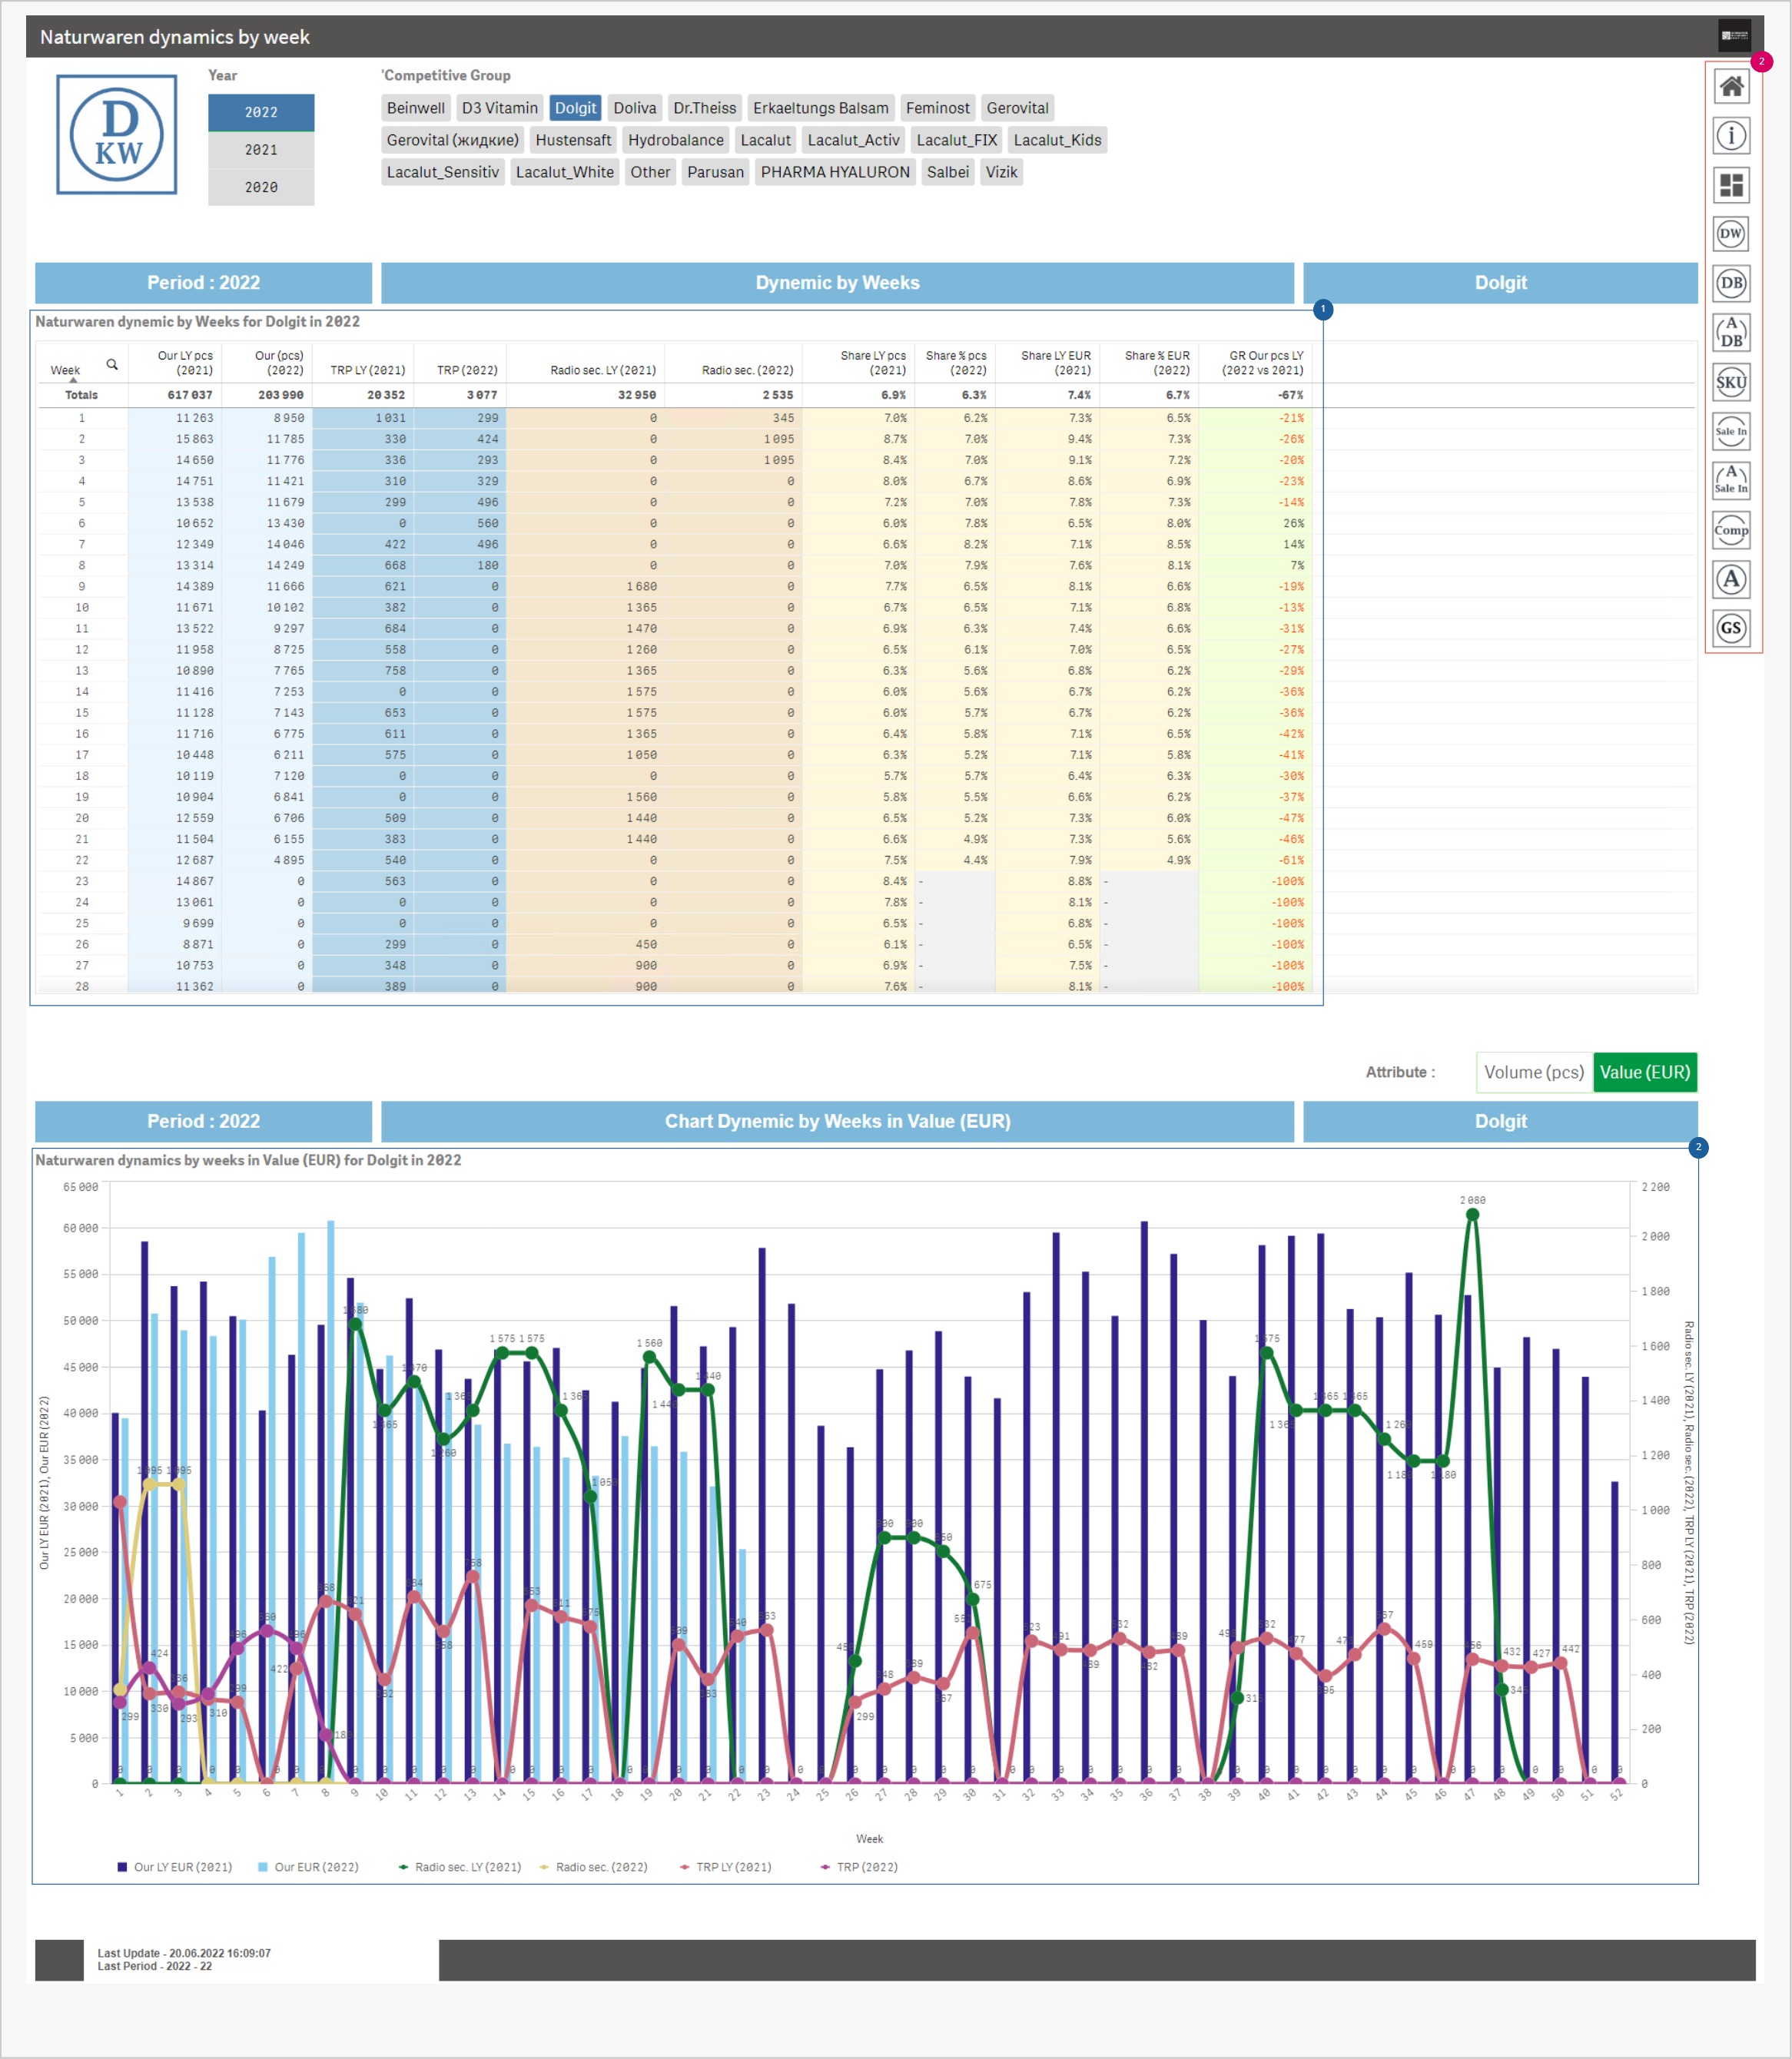Sort table by Week column header
The image size is (1792, 2059).
pos(65,370)
